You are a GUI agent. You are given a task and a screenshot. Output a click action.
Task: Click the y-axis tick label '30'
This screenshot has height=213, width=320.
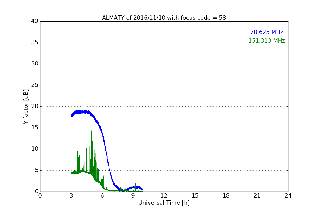tap(35, 64)
